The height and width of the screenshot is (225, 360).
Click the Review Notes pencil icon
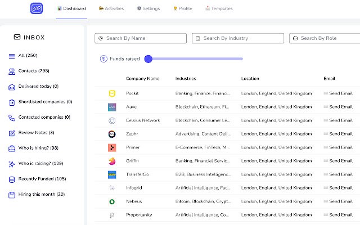[x=12, y=133]
